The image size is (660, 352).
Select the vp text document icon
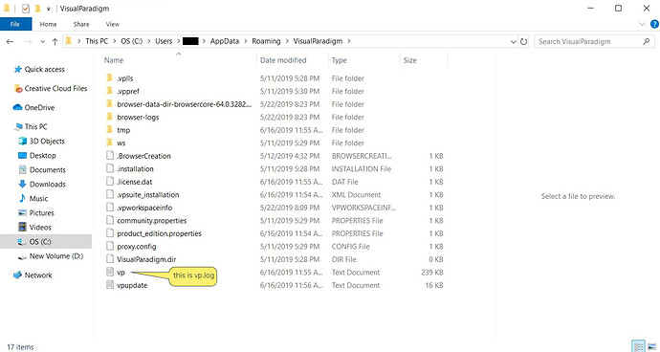click(x=110, y=272)
